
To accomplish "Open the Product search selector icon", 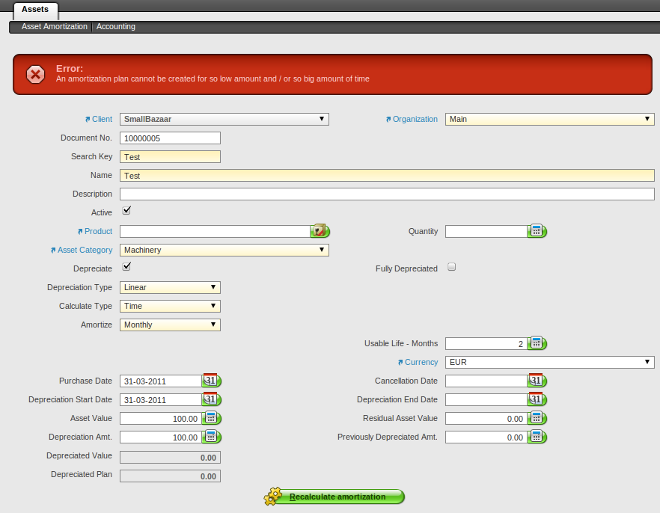I will tap(320, 231).
